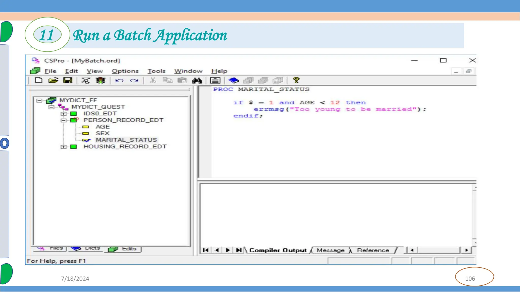Collapse the PERSON_RECORD_EDT tree node
The width and height of the screenshot is (520, 292).
63,120
